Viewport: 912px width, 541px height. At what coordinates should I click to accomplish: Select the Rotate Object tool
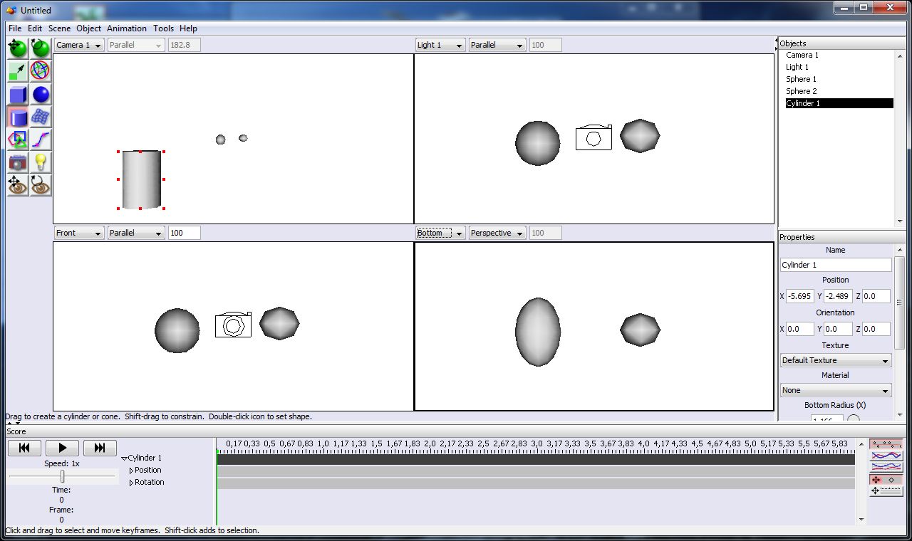tap(41, 48)
